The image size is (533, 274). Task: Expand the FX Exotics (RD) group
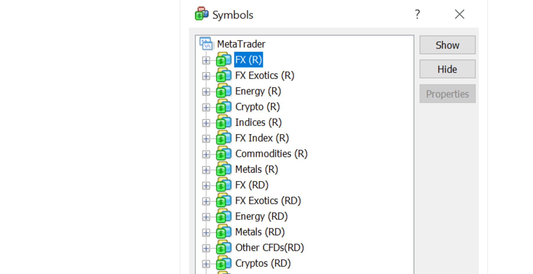point(206,201)
